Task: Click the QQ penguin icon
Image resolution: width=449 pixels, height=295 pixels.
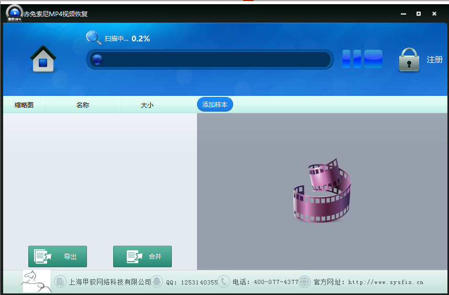Action: 157,282
